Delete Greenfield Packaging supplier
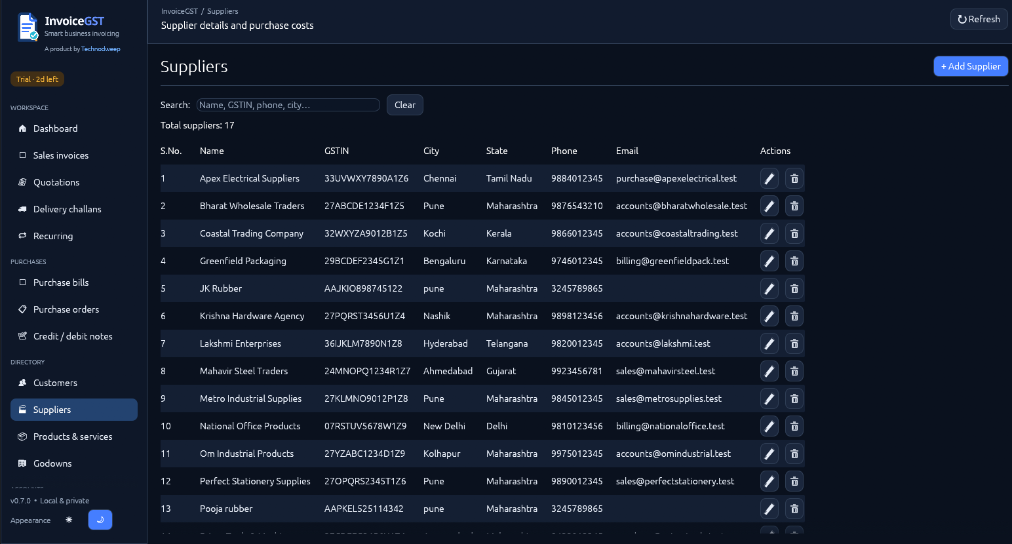 794,261
